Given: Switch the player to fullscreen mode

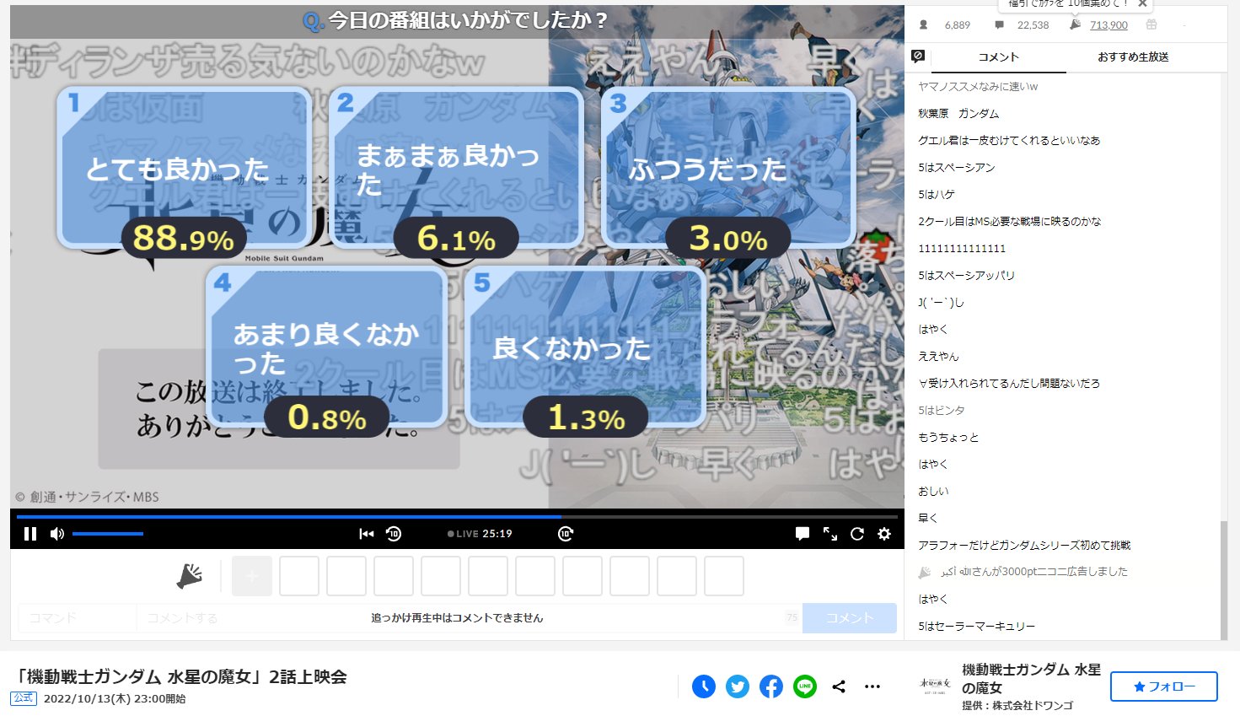Looking at the screenshot, I should coord(830,534).
